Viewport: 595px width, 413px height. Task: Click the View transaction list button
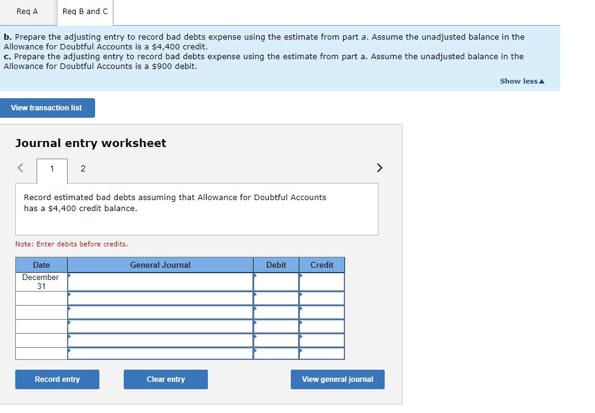point(48,107)
